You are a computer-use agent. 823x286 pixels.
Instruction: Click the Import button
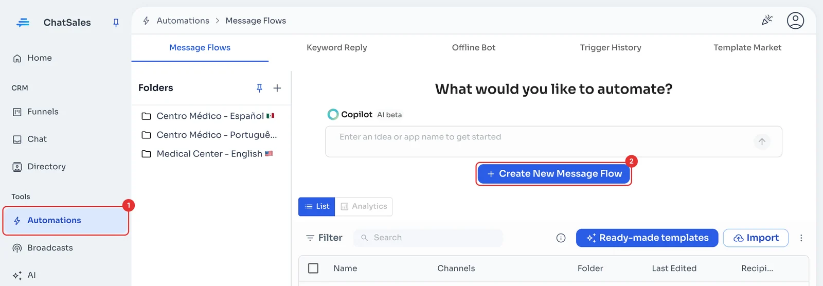[x=756, y=238]
